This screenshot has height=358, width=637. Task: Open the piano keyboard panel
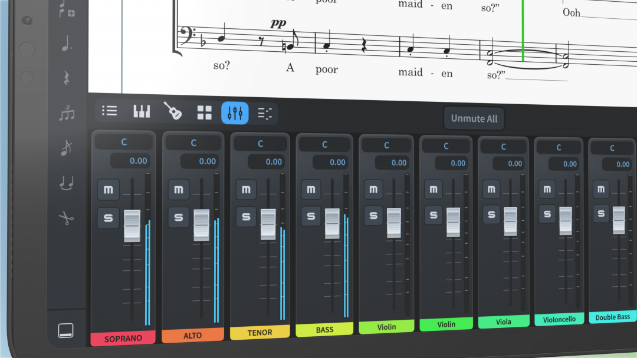(142, 111)
